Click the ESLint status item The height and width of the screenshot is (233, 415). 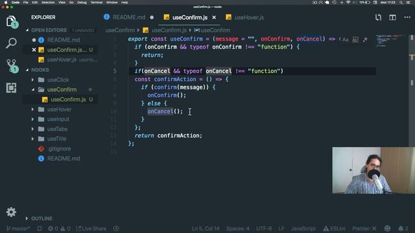coord(334,228)
